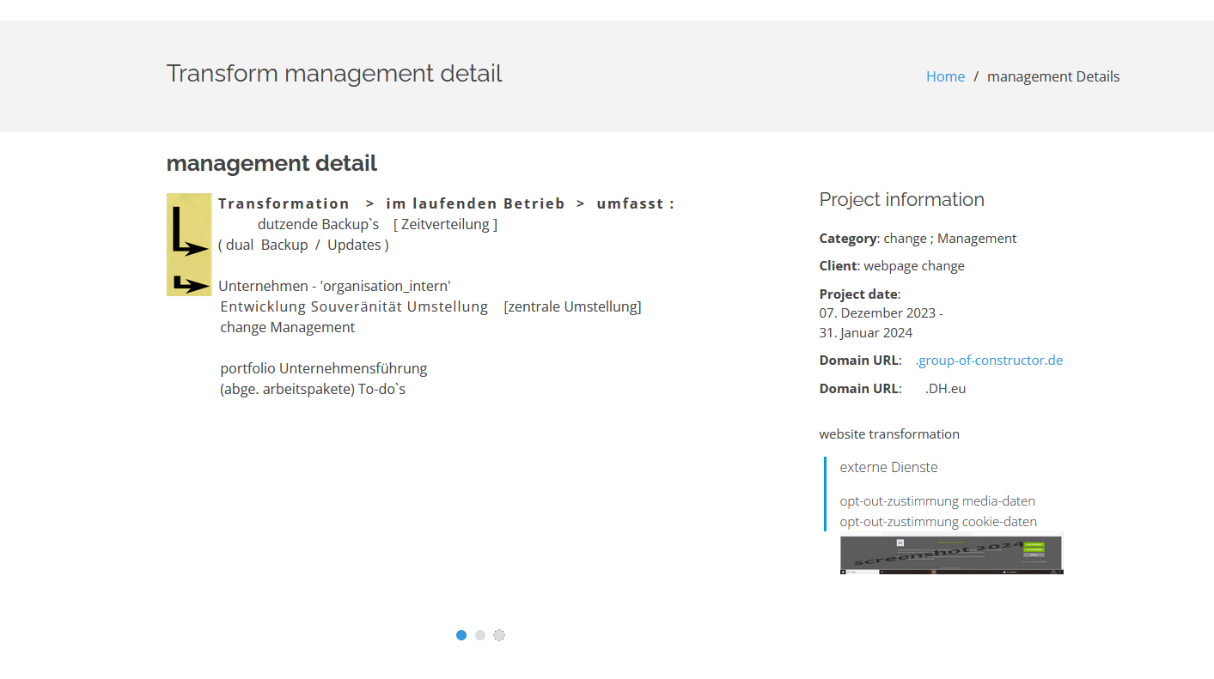Click the 'change Management' text line

point(287,327)
